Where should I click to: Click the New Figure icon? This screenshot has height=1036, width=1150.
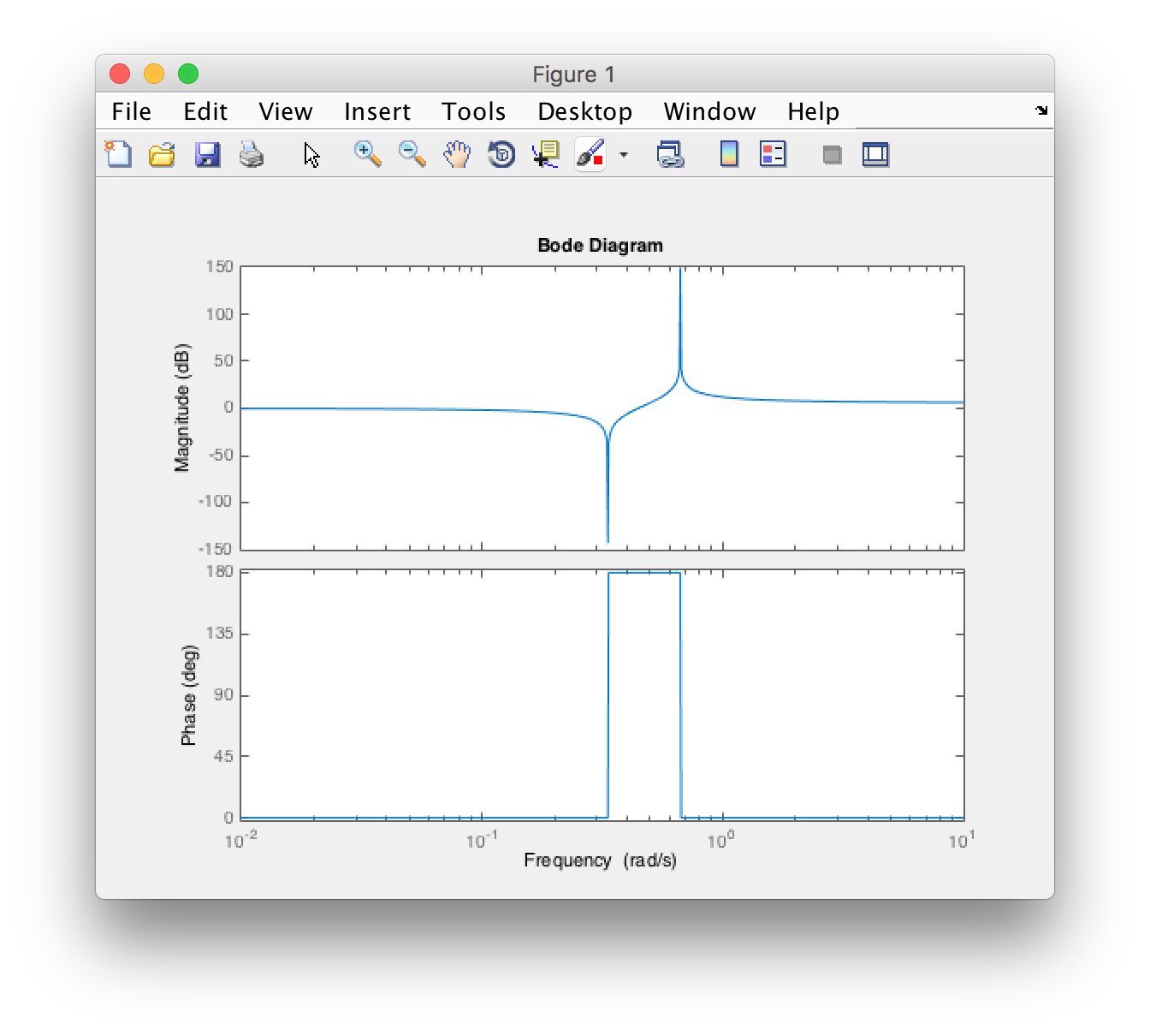point(118,154)
